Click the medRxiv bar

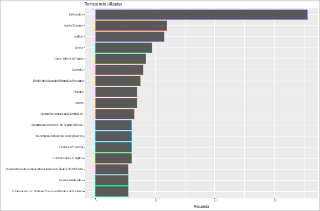coord(130,36)
